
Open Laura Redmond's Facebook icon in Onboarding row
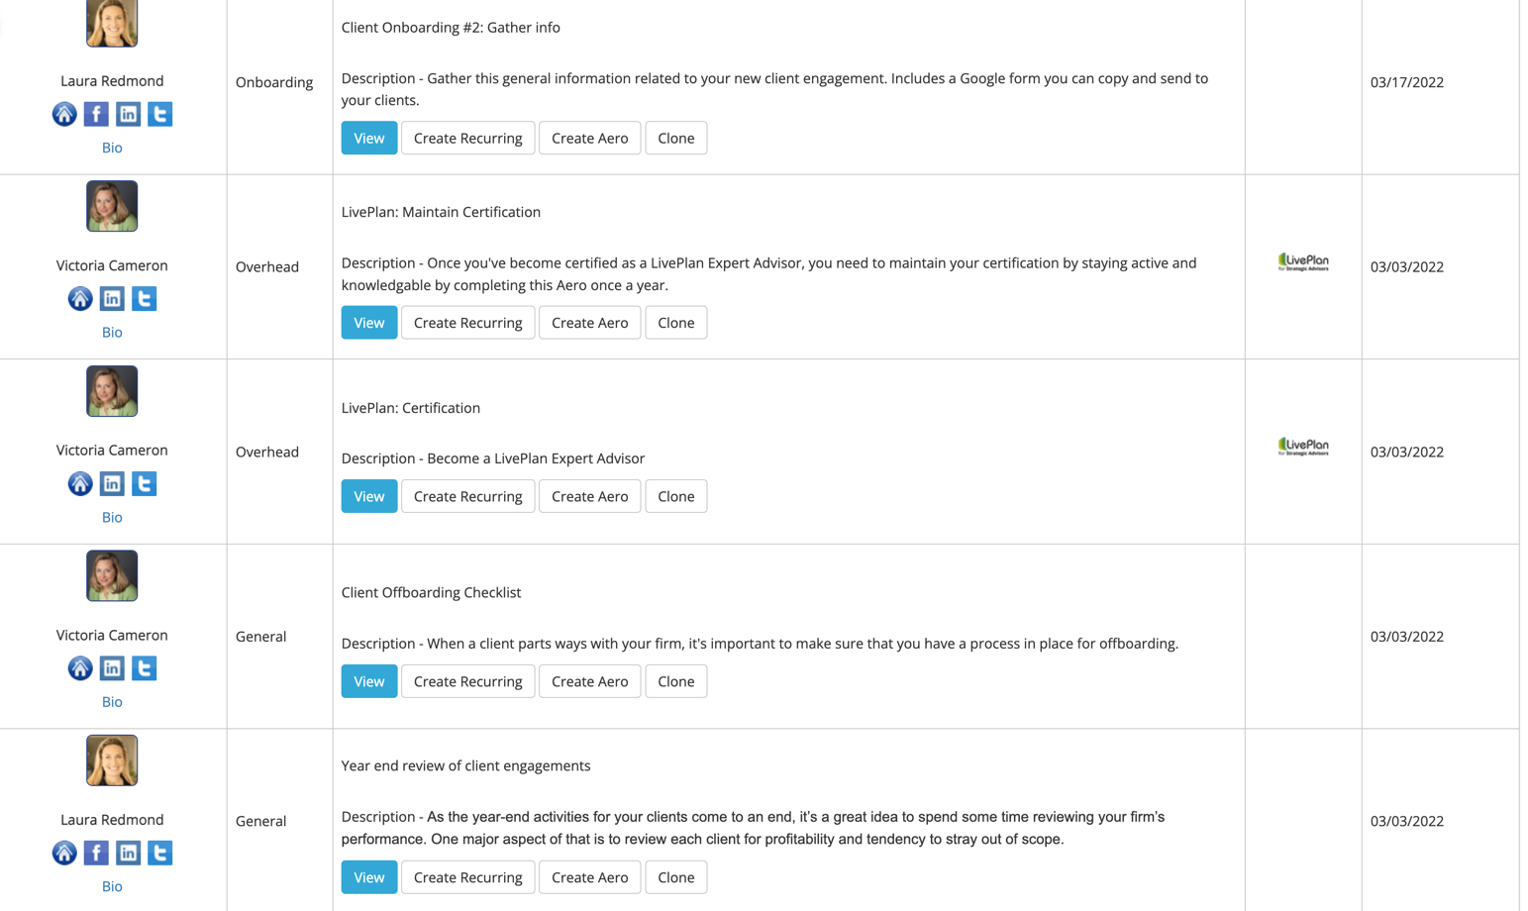96,114
